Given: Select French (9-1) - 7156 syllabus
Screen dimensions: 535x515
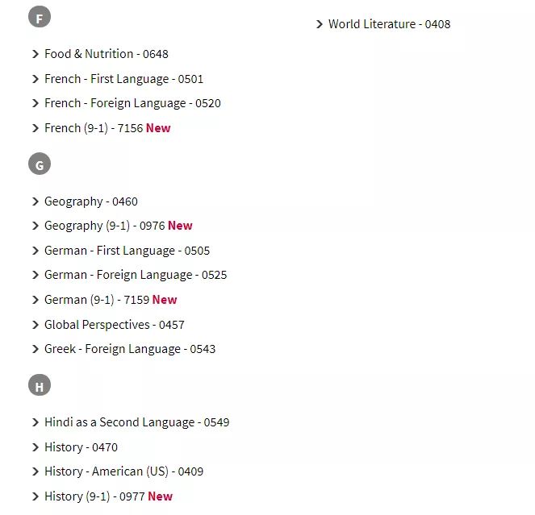Looking at the screenshot, I should (x=107, y=128).
